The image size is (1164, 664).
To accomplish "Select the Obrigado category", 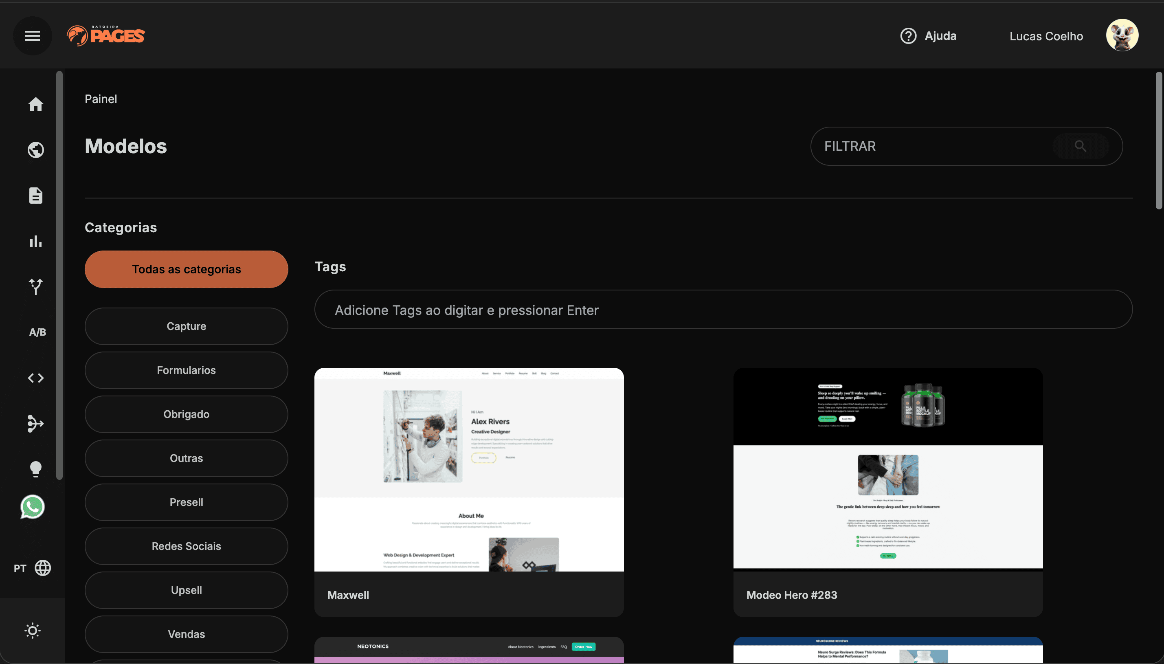I will (x=186, y=414).
